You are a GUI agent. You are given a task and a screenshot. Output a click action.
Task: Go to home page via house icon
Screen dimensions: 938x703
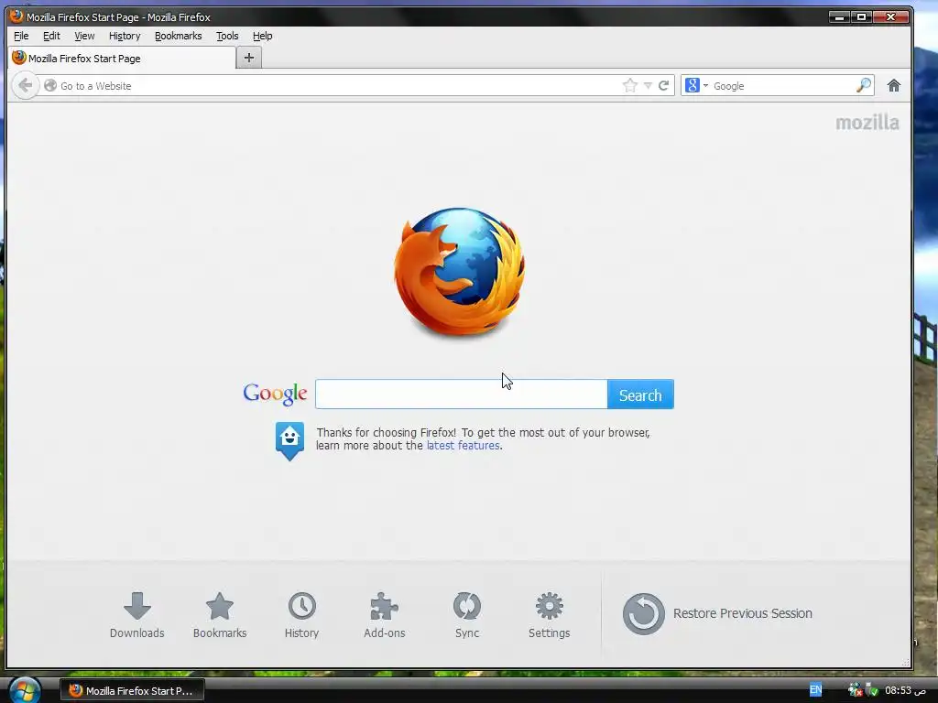pyautogui.click(x=894, y=85)
